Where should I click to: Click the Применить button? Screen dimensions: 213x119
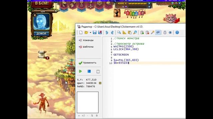pos(88,63)
